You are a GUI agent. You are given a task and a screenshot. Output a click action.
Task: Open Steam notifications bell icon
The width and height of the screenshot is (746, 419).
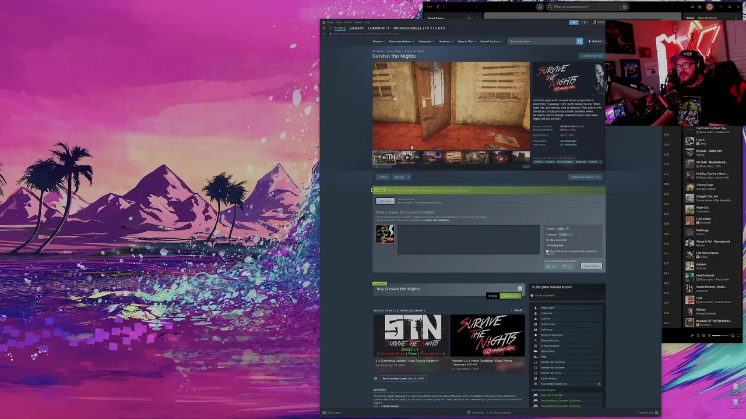click(x=585, y=22)
